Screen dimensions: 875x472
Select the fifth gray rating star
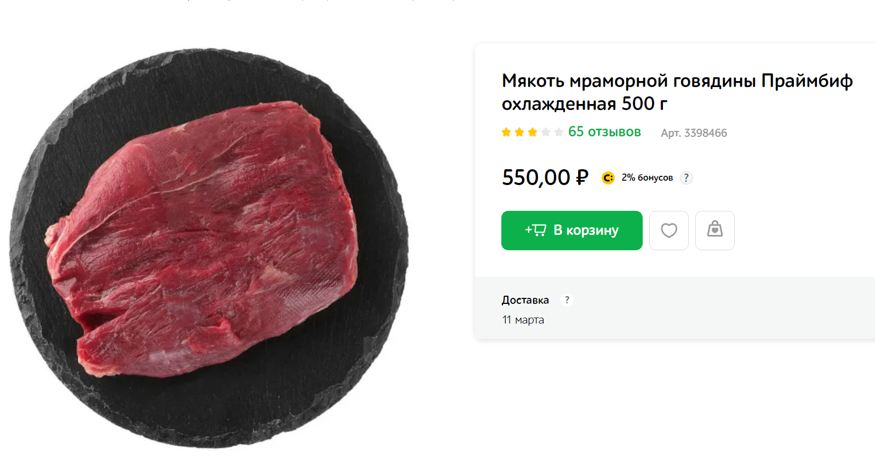[559, 132]
